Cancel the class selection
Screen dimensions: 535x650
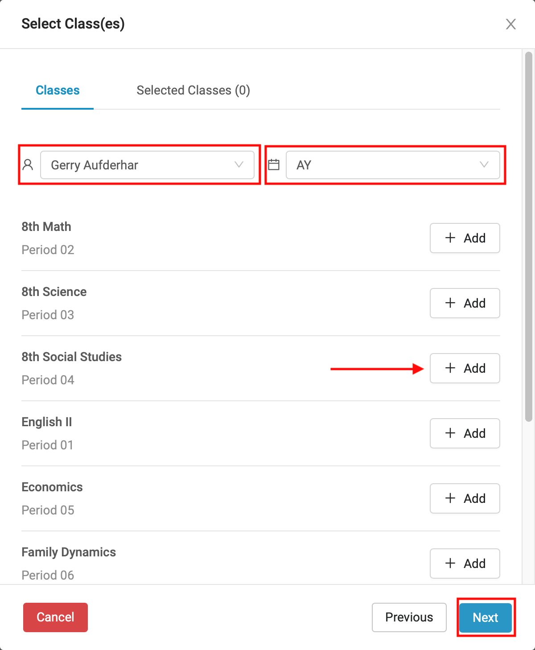55,617
